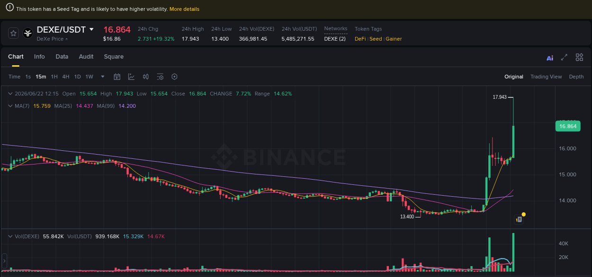Open the DEXE/USDT pair selector dropdown
Image resolution: width=592 pixels, height=277 pixels.
click(x=91, y=29)
